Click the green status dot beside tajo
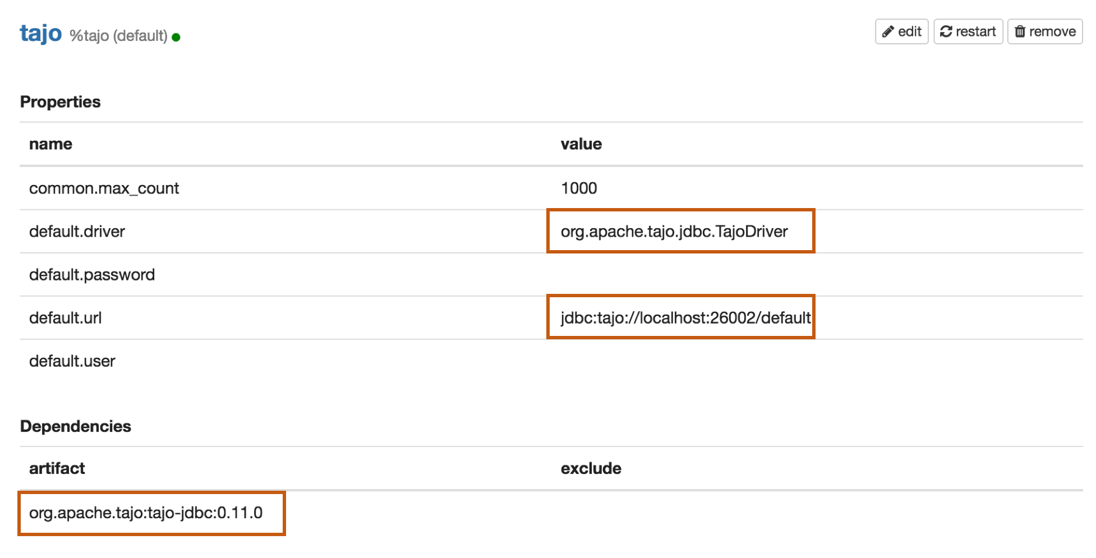Image resolution: width=1096 pixels, height=558 pixels. tap(176, 38)
